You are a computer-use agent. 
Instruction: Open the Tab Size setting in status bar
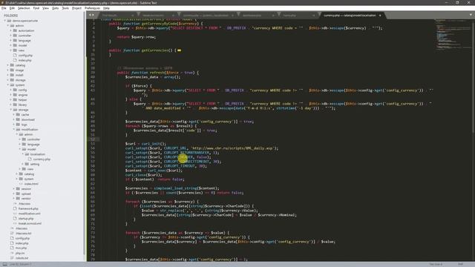click(x=436, y=264)
